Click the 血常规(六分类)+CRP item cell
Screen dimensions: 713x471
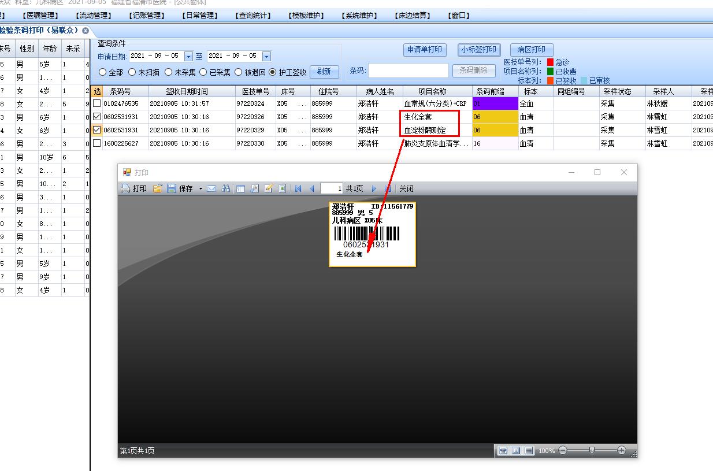point(437,103)
